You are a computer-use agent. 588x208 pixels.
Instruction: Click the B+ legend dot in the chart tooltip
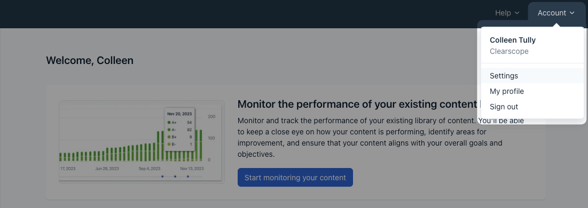click(169, 137)
